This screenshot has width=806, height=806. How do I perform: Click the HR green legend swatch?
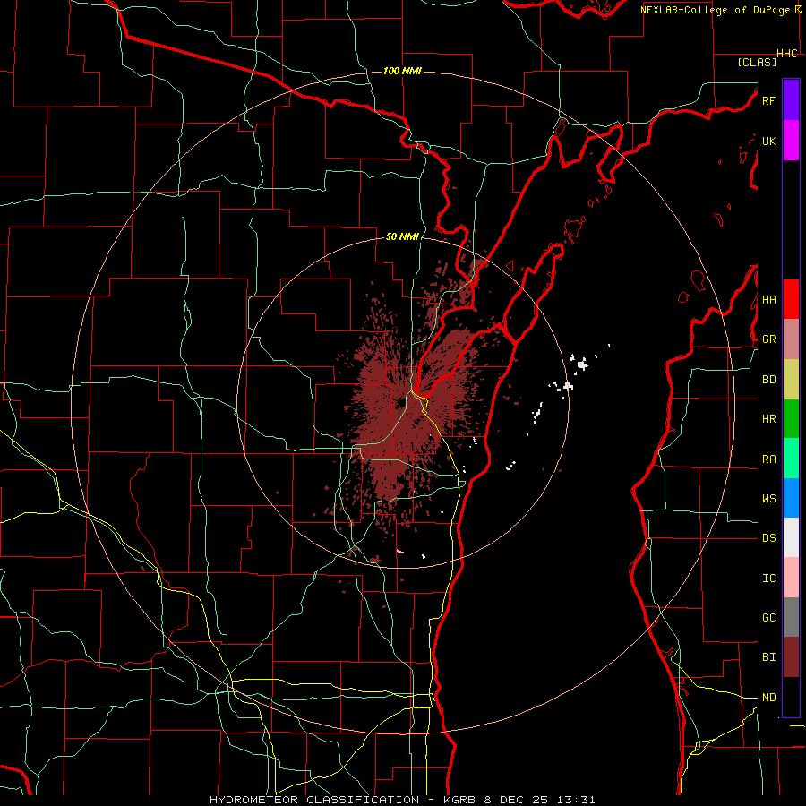[791, 419]
